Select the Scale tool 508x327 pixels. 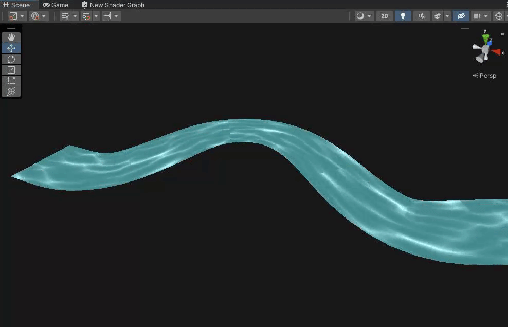(x=11, y=70)
